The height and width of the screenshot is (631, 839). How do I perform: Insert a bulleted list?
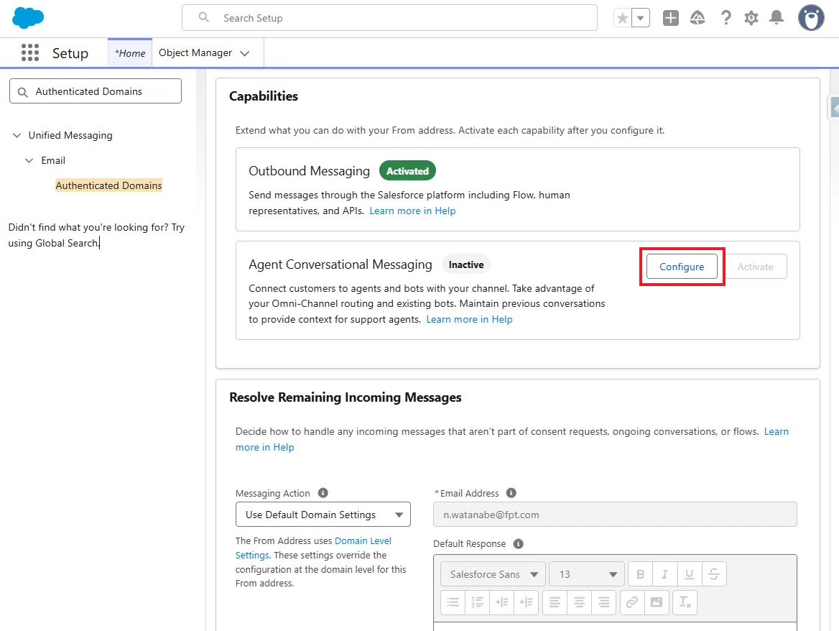(453, 603)
